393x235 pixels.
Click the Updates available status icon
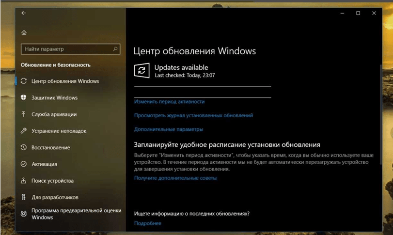click(x=141, y=70)
